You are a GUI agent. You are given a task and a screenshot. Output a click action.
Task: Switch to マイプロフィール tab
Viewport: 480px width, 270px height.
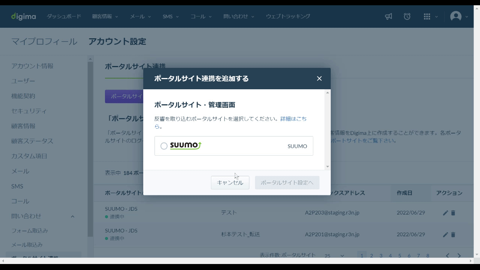click(44, 42)
